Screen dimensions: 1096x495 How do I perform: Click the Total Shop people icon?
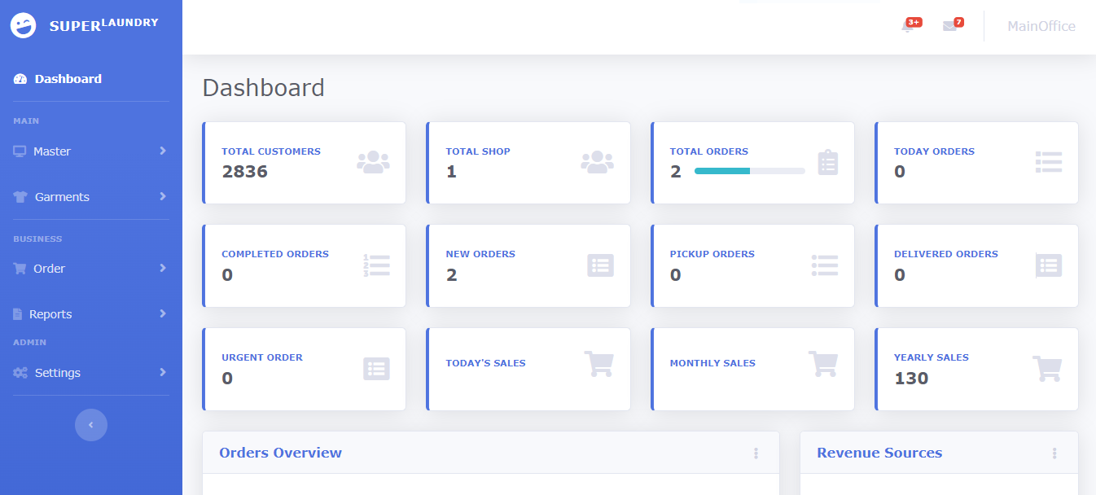[597, 162]
